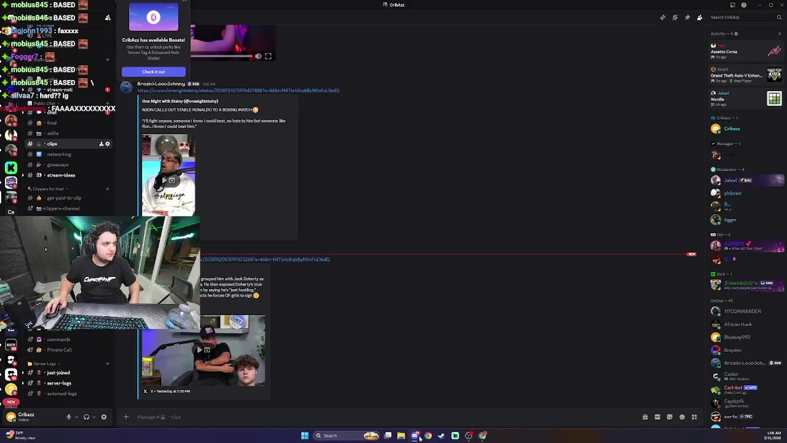The height and width of the screenshot is (443, 787).
Task: Add channel plus in Clippers for hire
Action: (x=108, y=189)
